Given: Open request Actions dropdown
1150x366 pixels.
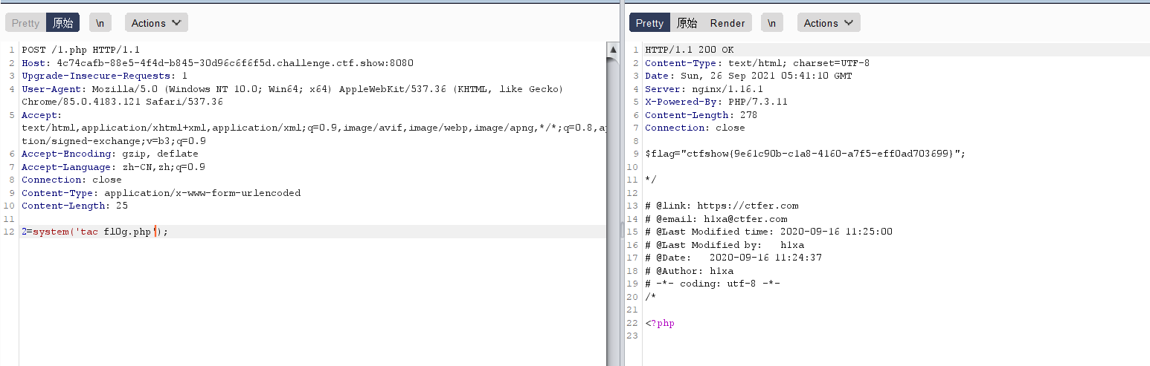Looking at the screenshot, I should 156,23.
